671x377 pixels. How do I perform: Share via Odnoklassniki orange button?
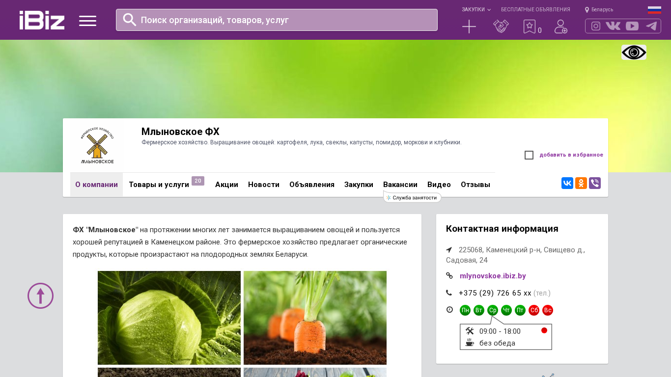581,183
